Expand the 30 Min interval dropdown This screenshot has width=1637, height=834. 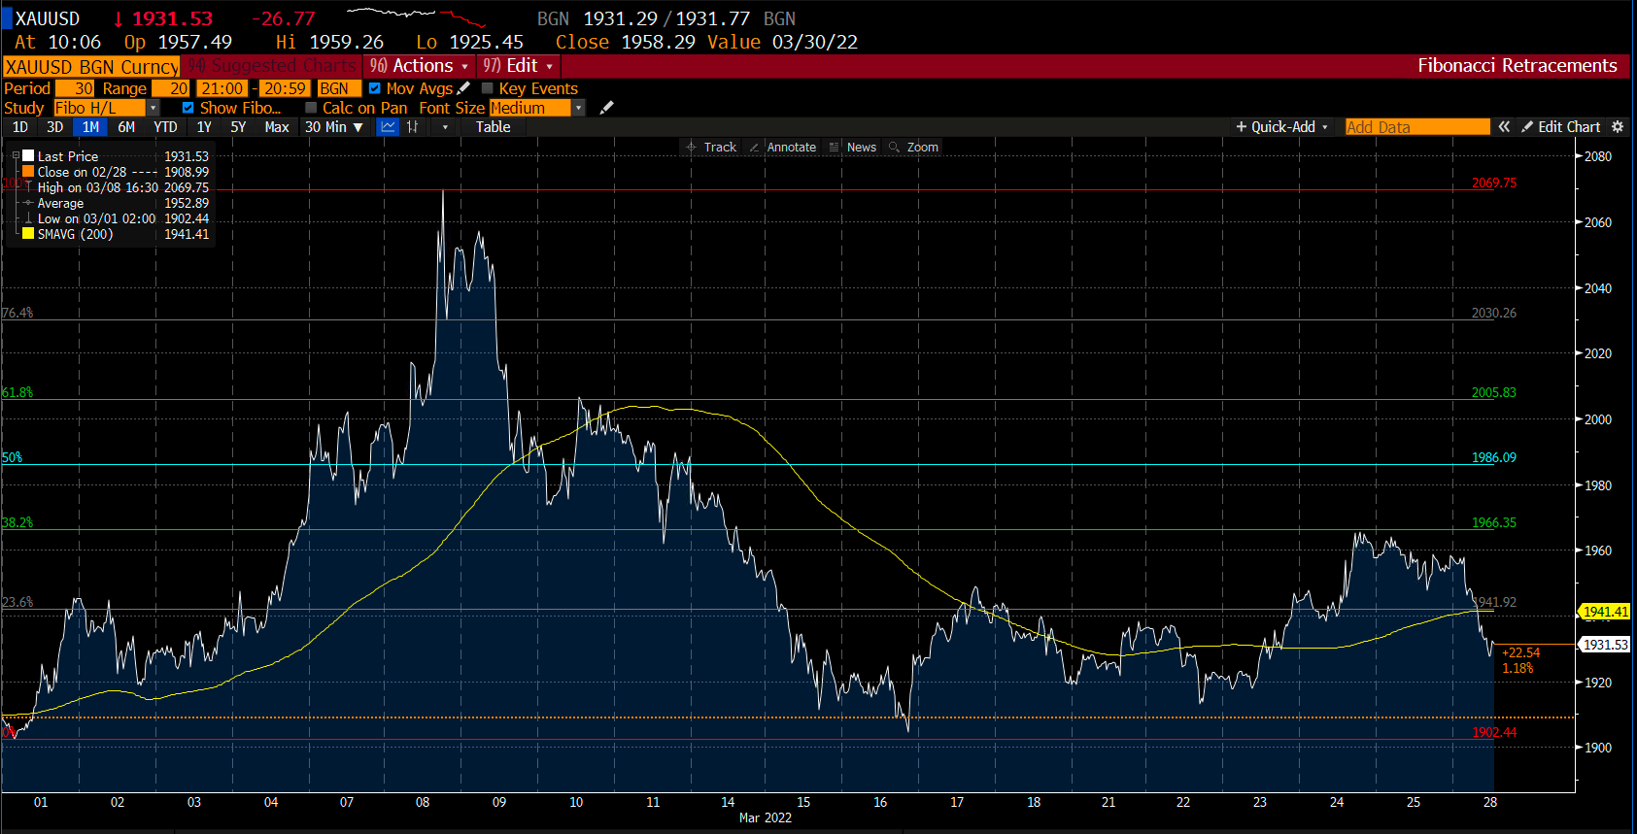[333, 127]
